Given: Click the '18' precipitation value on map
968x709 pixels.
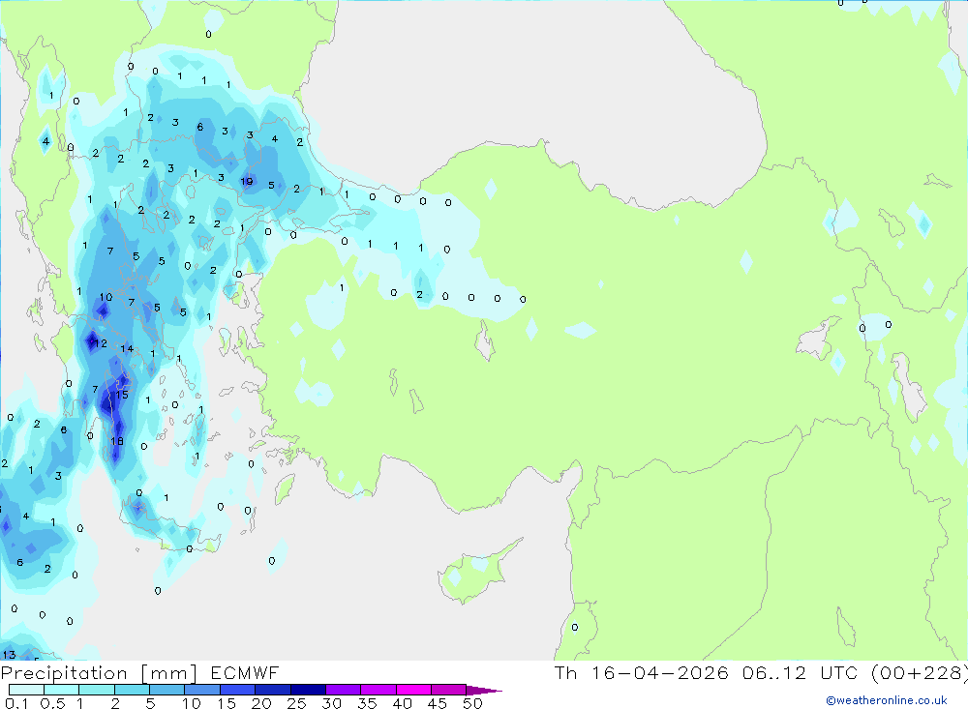Looking at the screenshot, I should coord(117,441).
